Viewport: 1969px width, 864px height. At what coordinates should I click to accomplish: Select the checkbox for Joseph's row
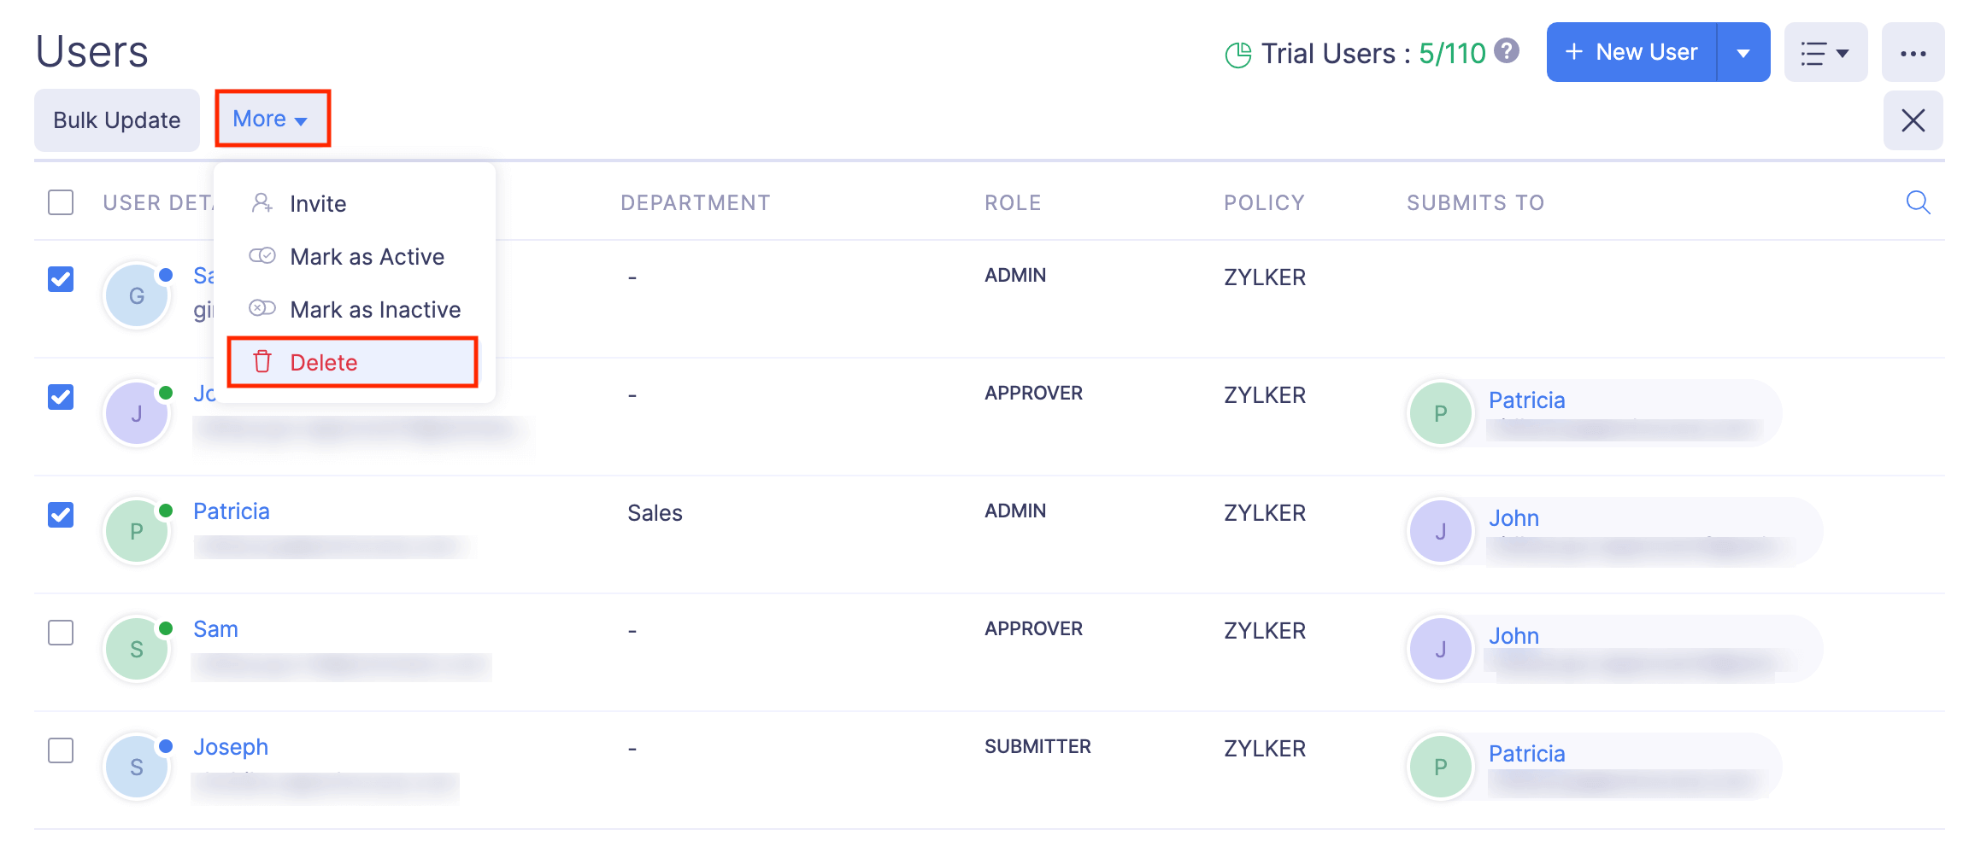(61, 750)
